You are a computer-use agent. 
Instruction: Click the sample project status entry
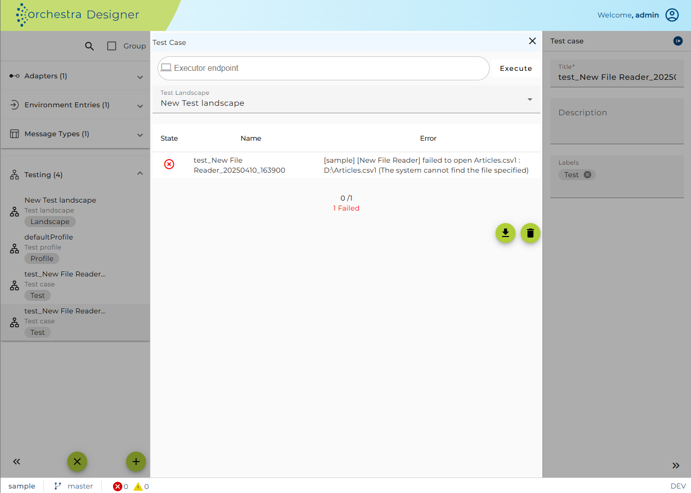pos(22,486)
